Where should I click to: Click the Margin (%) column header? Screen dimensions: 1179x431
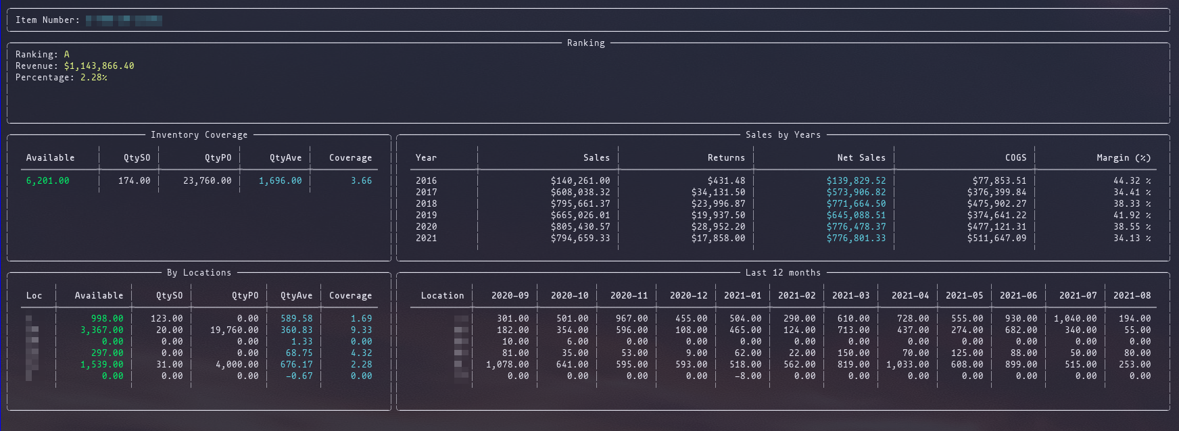(x=1124, y=158)
